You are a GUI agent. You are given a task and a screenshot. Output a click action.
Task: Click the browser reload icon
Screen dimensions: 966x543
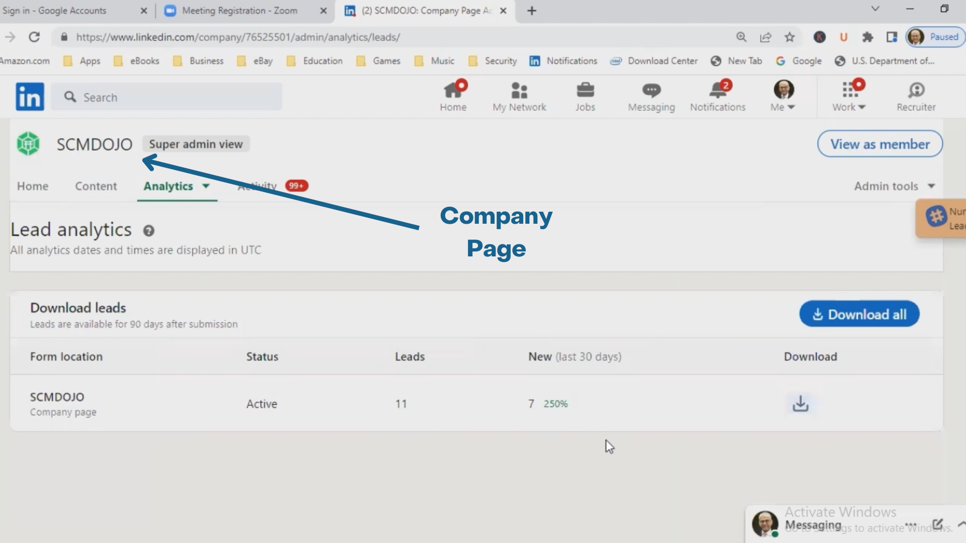[x=34, y=37]
